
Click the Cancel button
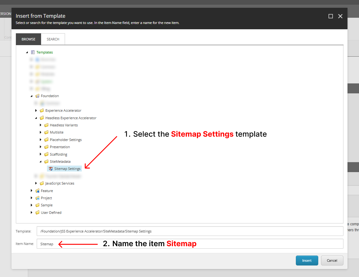(332, 261)
